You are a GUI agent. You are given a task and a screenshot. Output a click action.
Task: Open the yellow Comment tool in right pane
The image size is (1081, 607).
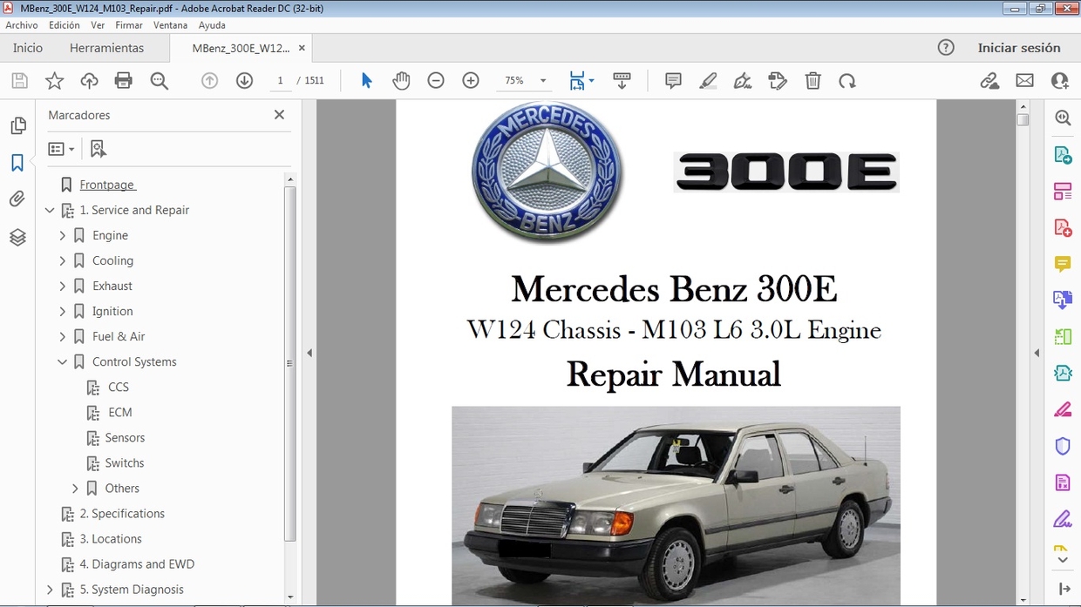1063,264
